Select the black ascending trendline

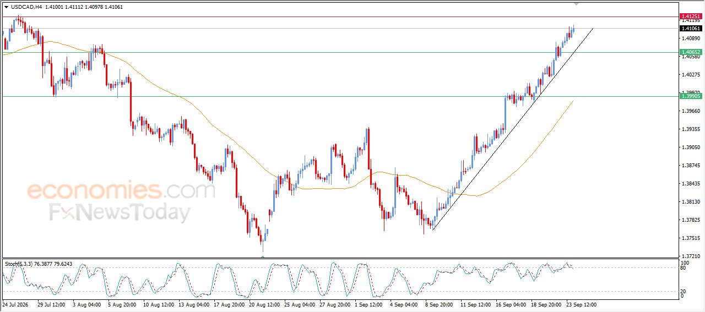(x=513, y=128)
